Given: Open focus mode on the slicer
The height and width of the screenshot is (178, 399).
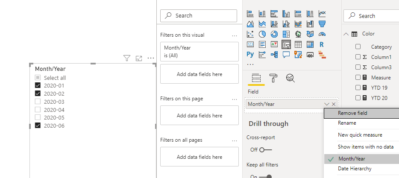Looking at the screenshot, I should coord(139,58).
